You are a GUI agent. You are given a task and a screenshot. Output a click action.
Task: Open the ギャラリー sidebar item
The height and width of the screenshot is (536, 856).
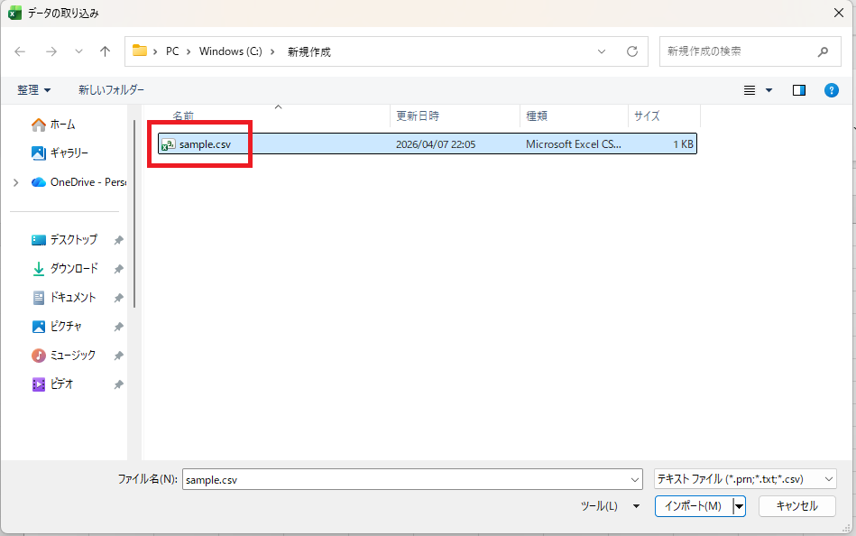click(x=64, y=152)
